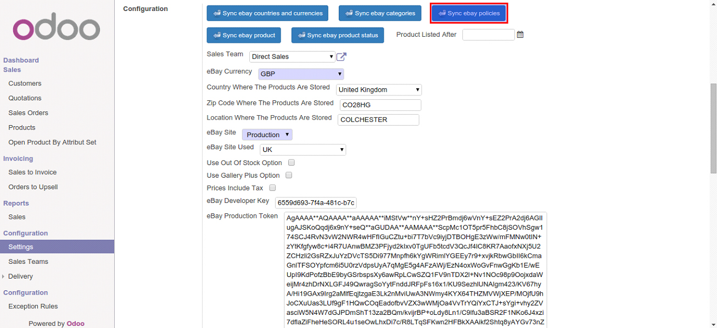Open Delivery menu item

point(20,276)
